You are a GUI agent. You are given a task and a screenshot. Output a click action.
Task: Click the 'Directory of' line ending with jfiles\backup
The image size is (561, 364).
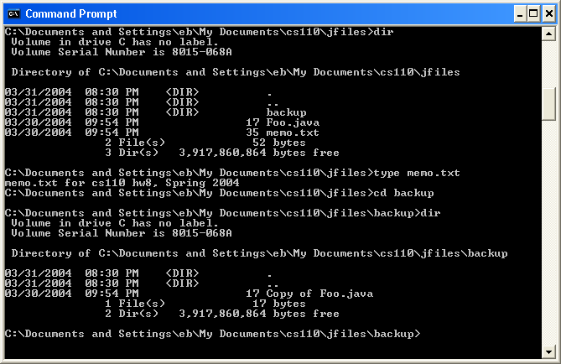tap(259, 253)
